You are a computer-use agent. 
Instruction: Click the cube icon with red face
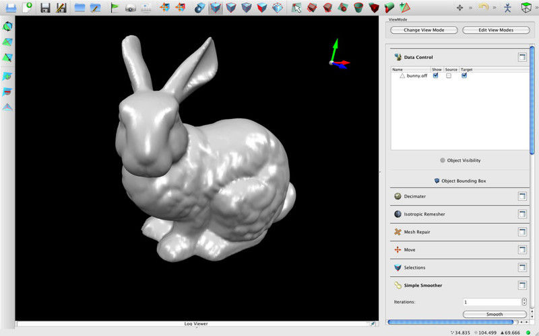pyautogui.click(x=262, y=7)
